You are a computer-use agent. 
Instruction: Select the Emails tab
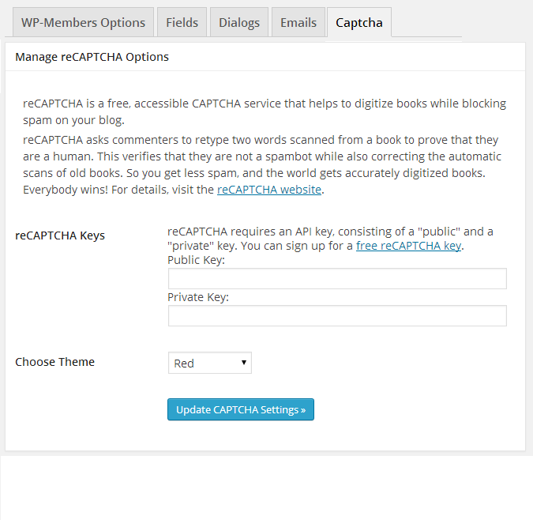tap(298, 22)
